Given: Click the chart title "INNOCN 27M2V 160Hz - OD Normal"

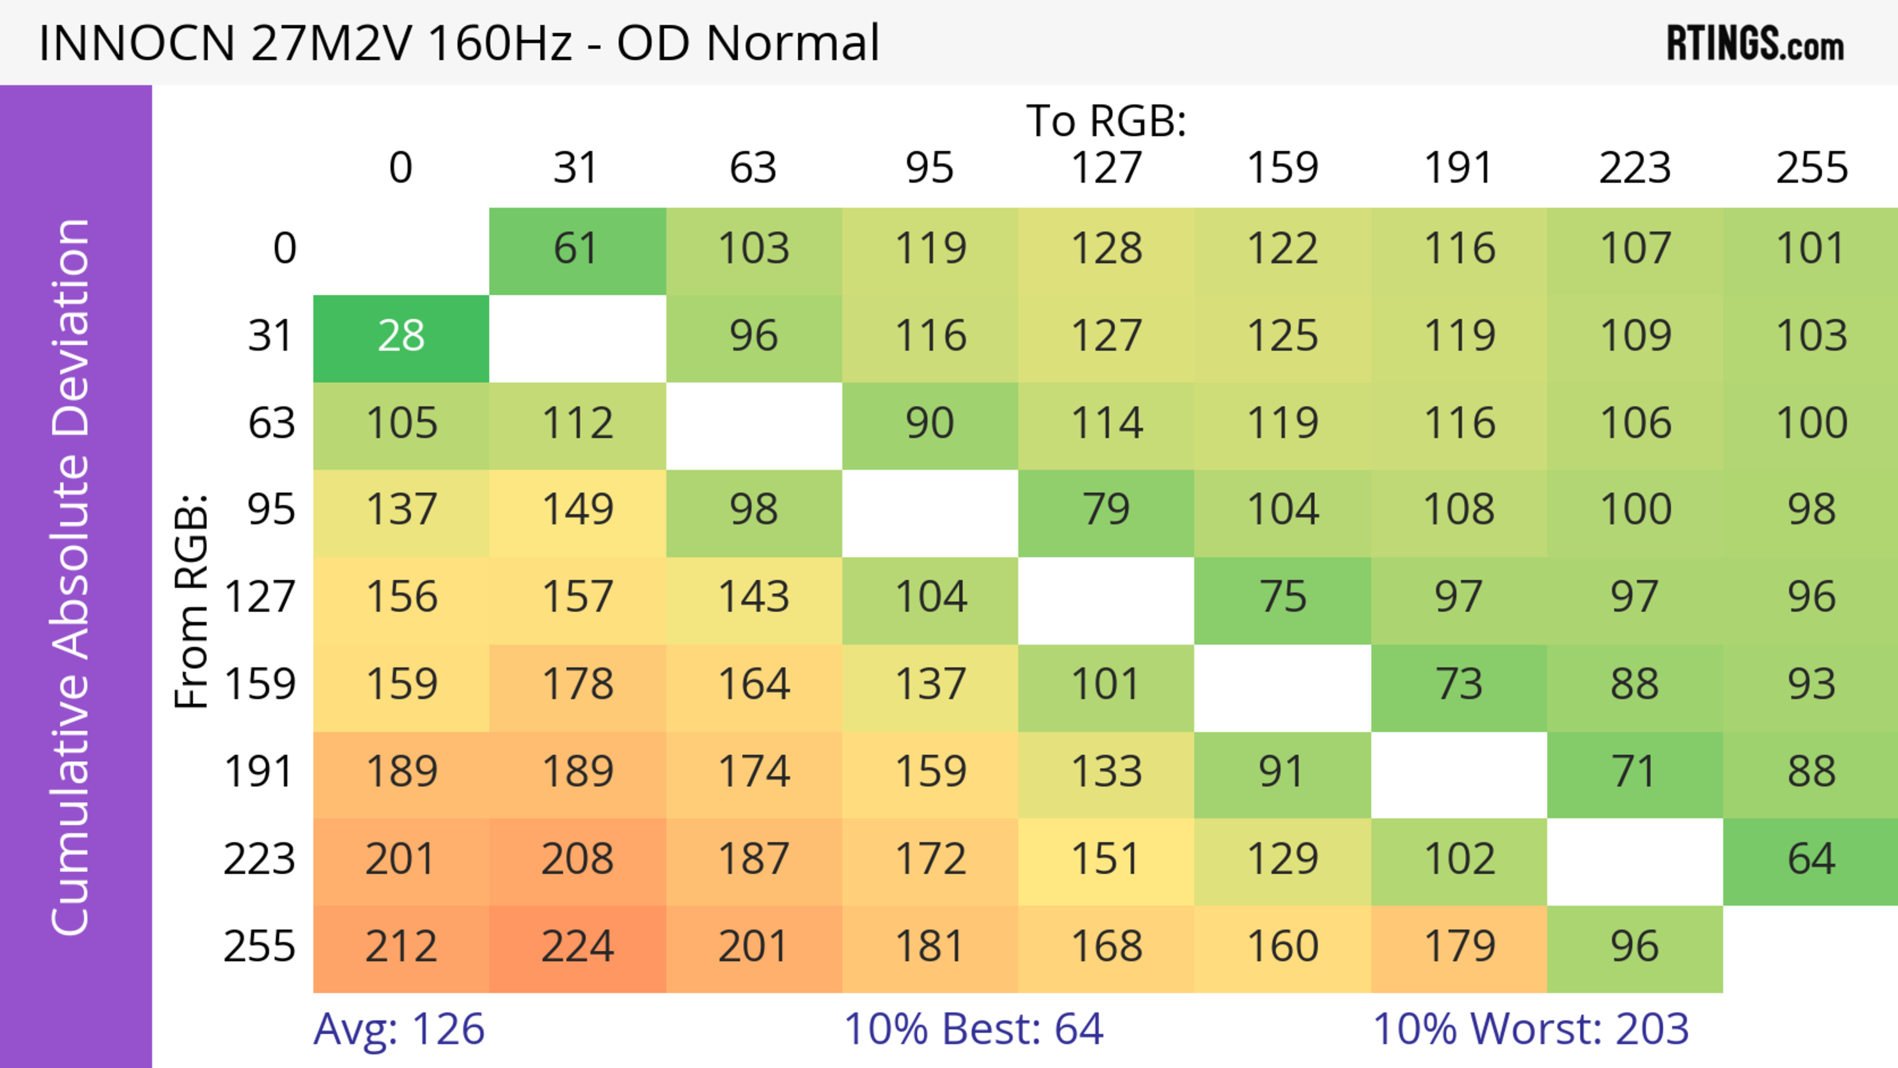Looking at the screenshot, I should (x=459, y=43).
